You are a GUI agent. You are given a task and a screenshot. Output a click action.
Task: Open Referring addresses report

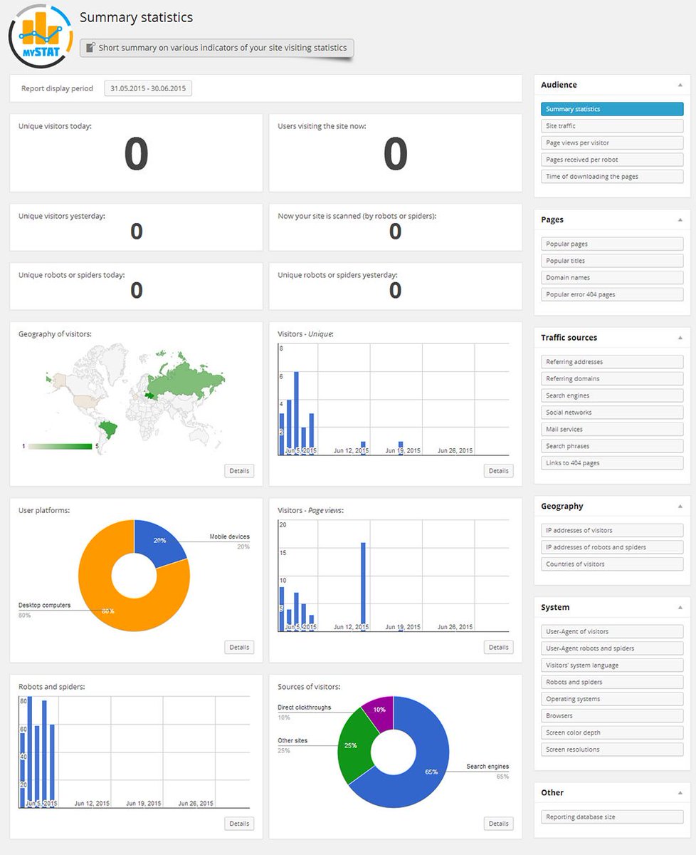(612, 362)
